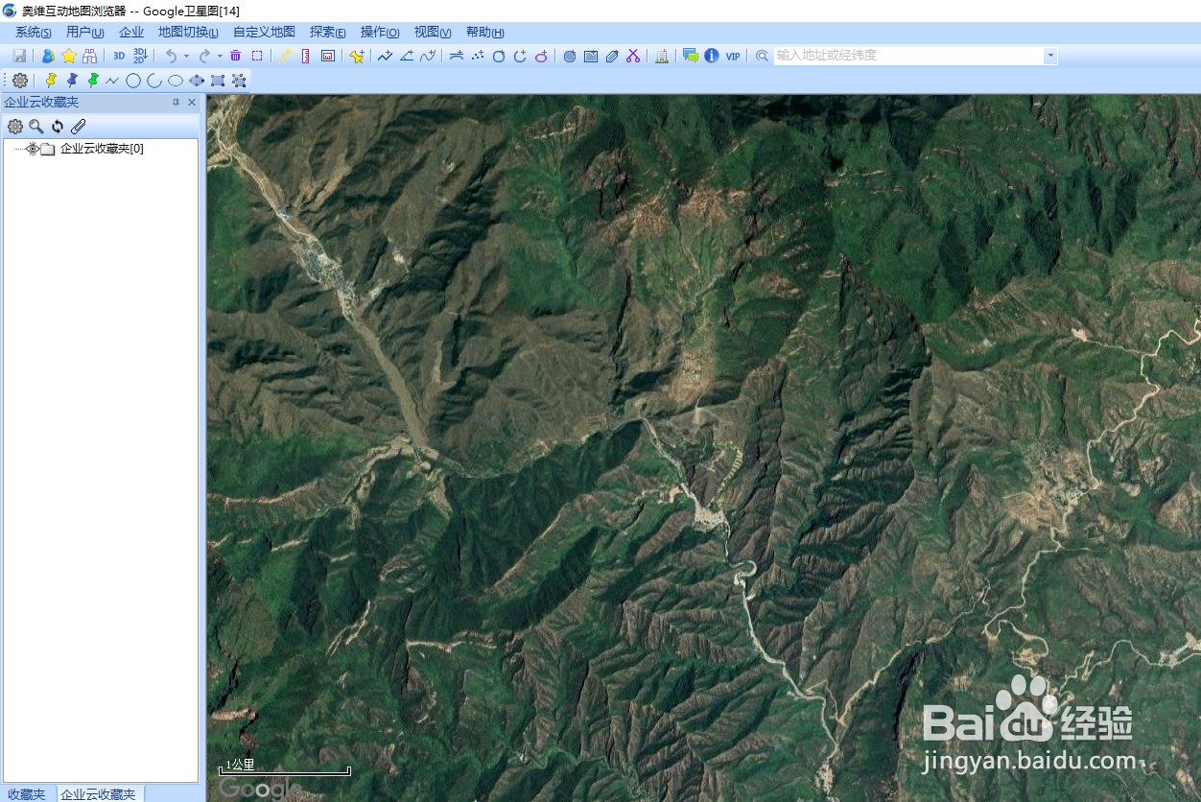Open the 自定义地图 menu
Image resolution: width=1201 pixels, height=802 pixels.
(x=265, y=33)
